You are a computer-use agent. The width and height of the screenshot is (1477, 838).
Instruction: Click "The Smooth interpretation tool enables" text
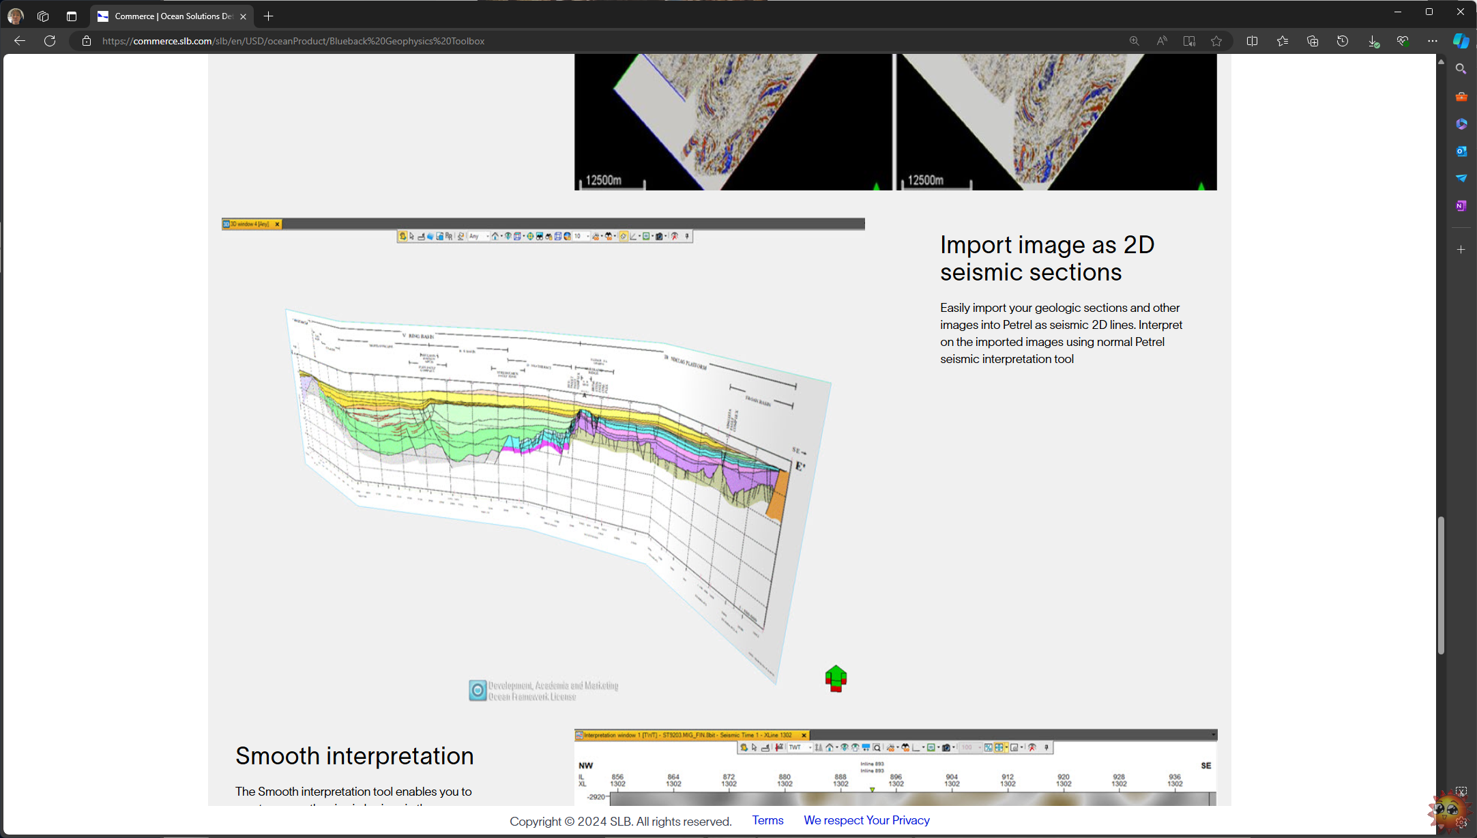(x=353, y=792)
